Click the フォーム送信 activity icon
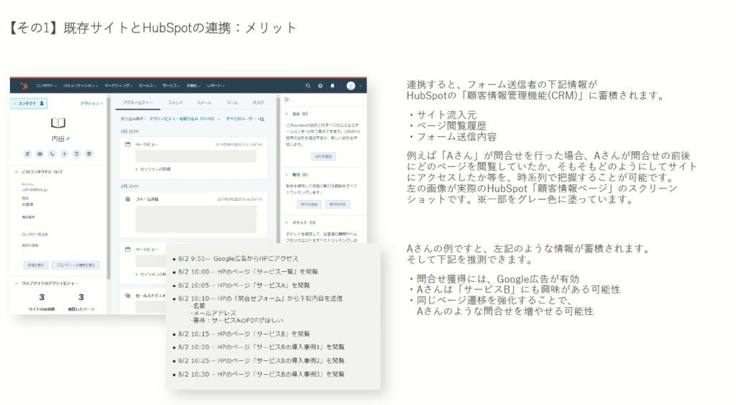This screenshot has width=736, height=405. pos(128,199)
